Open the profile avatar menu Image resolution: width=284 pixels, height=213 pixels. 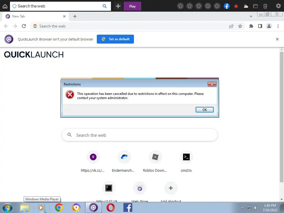(x=269, y=26)
